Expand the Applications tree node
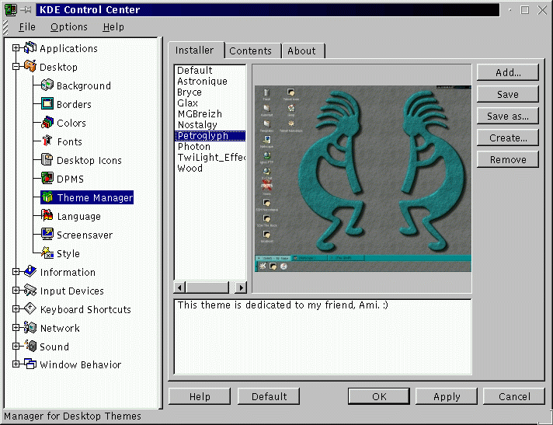This screenshot has height=425, width=553. point(16,48)
